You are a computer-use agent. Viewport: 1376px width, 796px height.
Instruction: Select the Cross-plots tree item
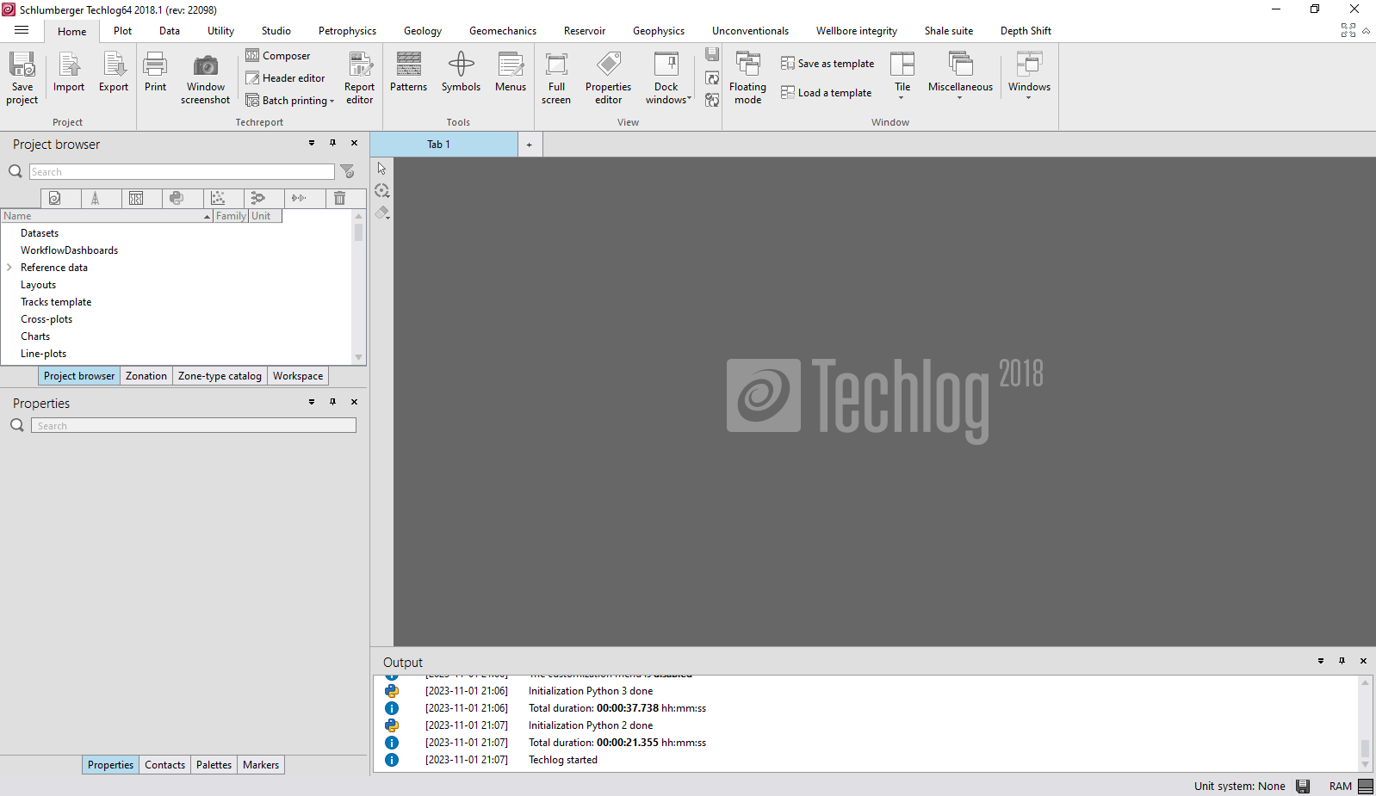click(x=46, y=319)
